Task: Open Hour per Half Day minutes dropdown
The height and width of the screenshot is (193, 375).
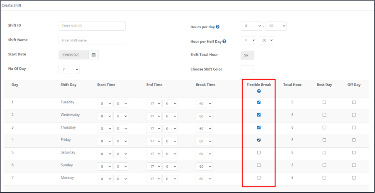Action: [x=268, y=40]
